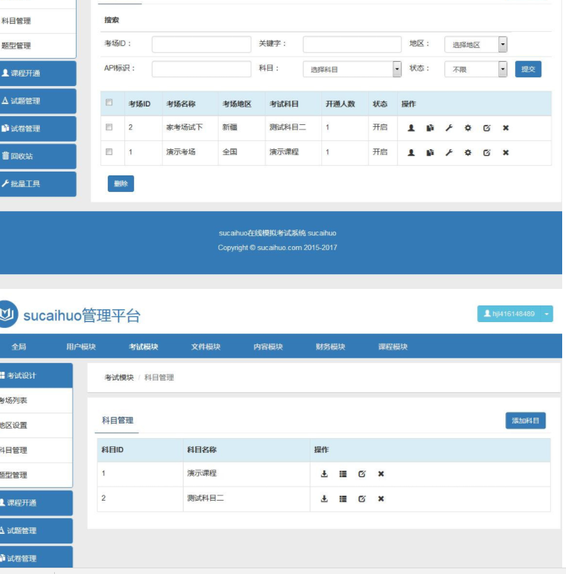Viewport: 566px width, 574px height.
Task: Click papers icon in 家考场试下 row
Action: [430, 128]
